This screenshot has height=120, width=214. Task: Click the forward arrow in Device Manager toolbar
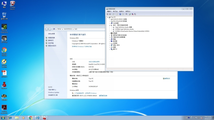(110, 14)
